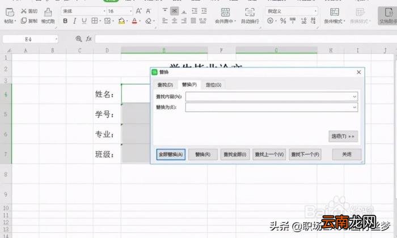Click the Cut (剪切) scissors icon

click(x=24, y=11)
